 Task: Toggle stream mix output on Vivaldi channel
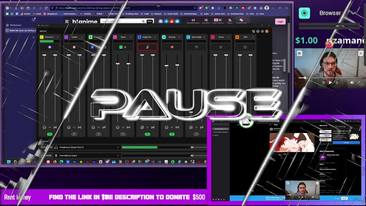tap(79, 127)
